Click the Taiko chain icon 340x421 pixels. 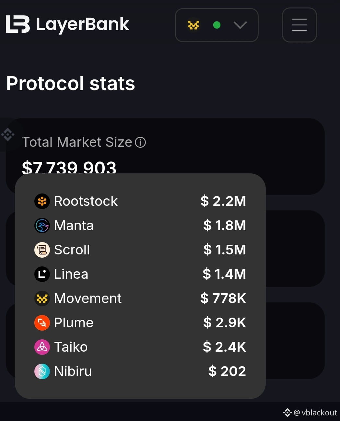pos(42,347)
